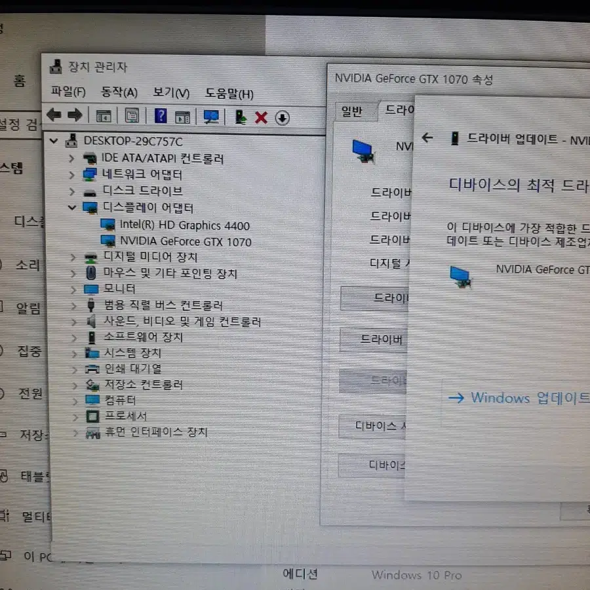Click the processor category icon
This screenshot has width=590, height=590.
92,416
